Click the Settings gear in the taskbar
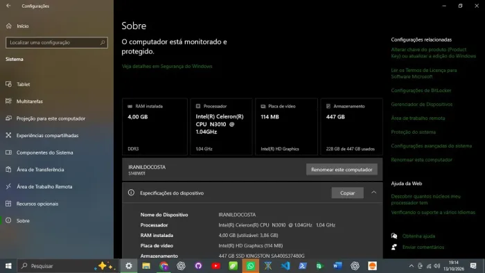485x273 pixels. point(129,266)
